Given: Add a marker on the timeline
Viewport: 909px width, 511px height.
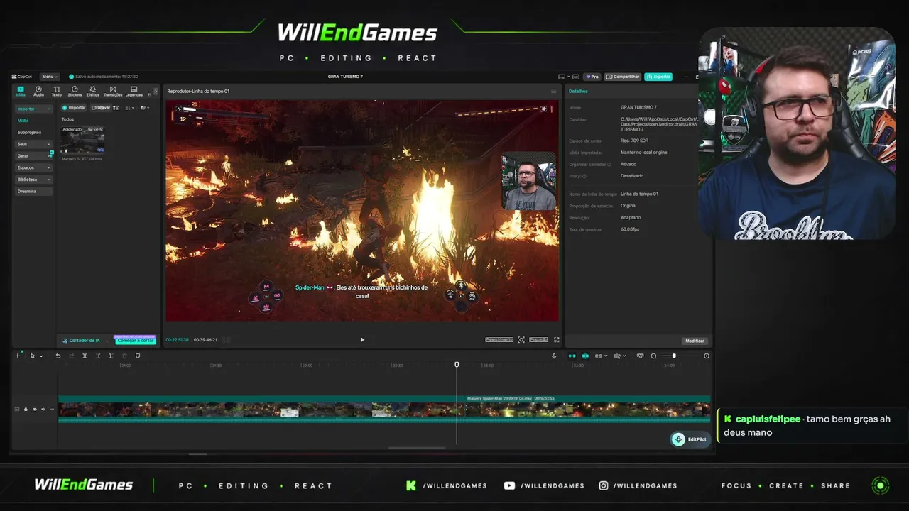Looking at the screenshot, I should [138, 356].
